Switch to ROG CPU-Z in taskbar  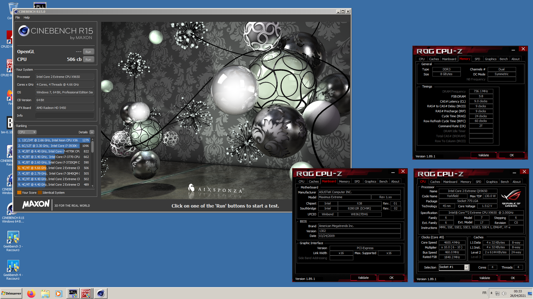[86, 293]
